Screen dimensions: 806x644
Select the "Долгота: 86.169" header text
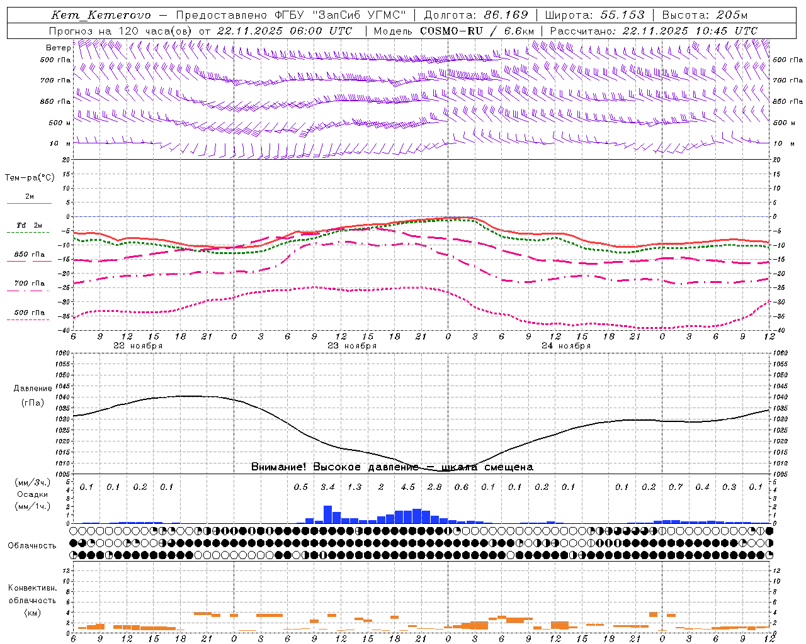coord(476,15)
